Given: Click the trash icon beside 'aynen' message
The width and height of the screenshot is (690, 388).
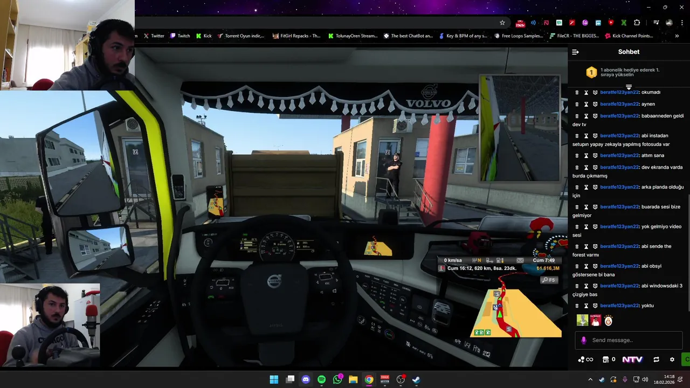Looking at the screenshot, I should (x=577, y=104).
